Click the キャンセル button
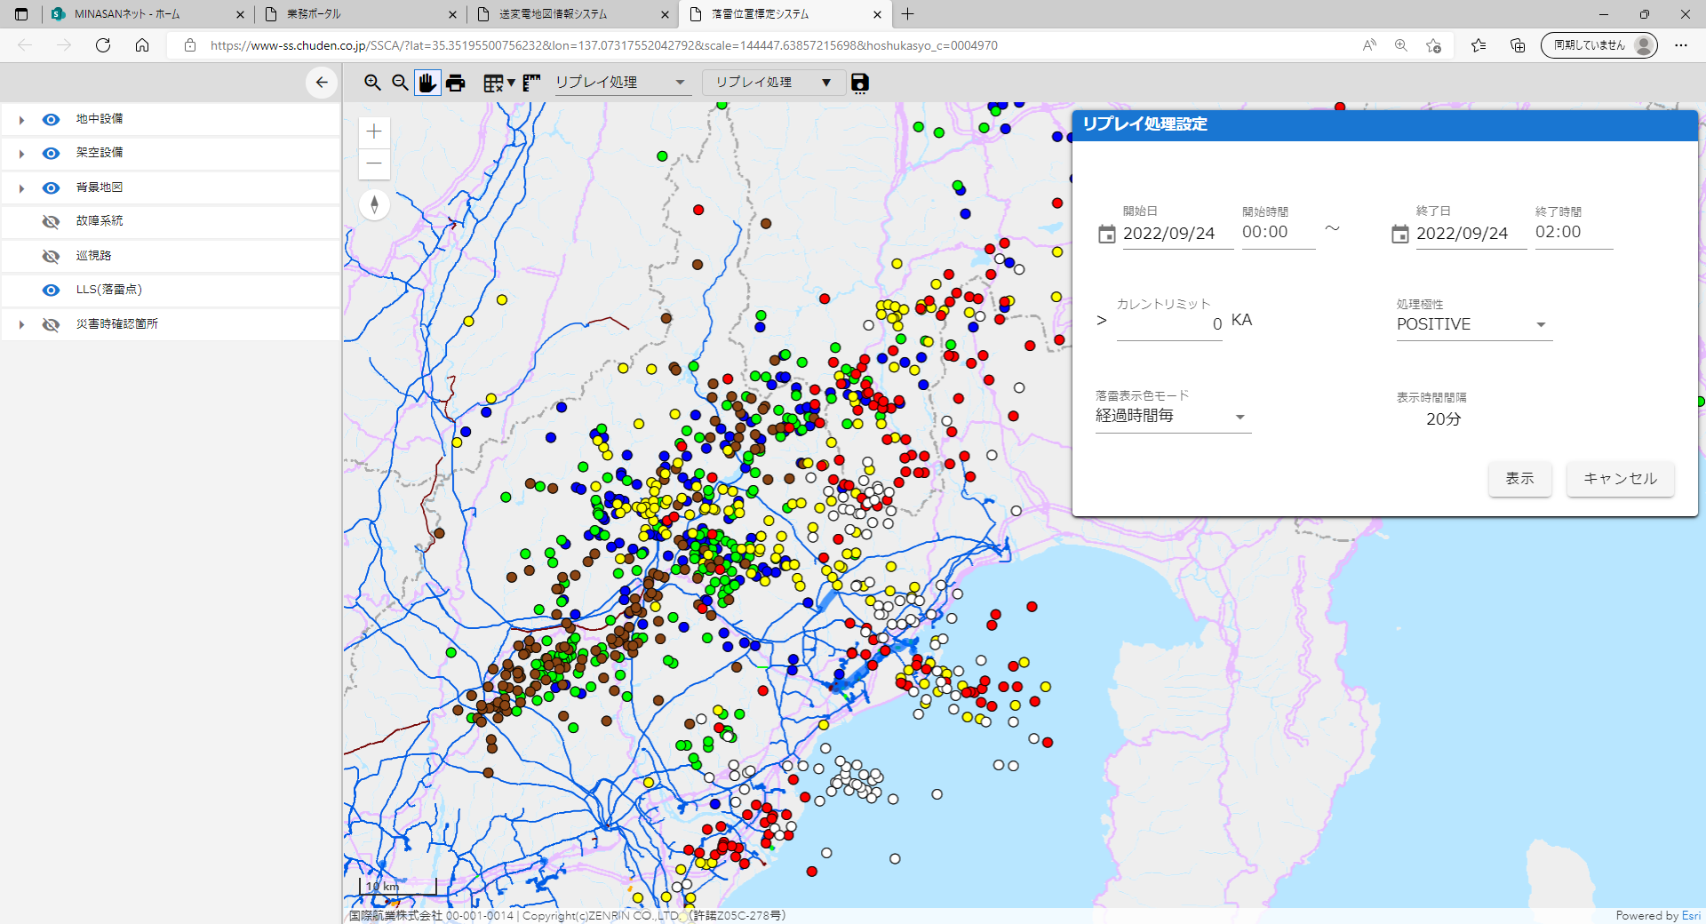Image resolution: width=1706 pixels, height=924 pixels. [x=1620, y=479]
